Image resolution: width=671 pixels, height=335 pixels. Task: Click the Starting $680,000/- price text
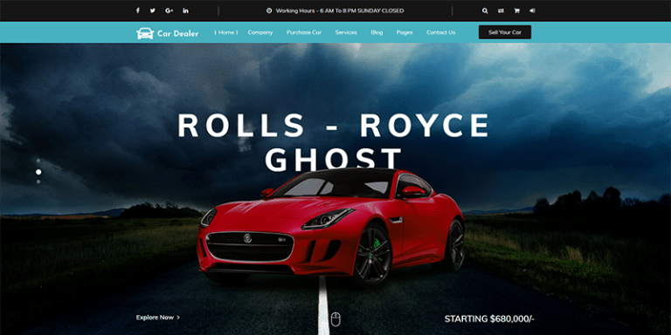click(489, 318)
